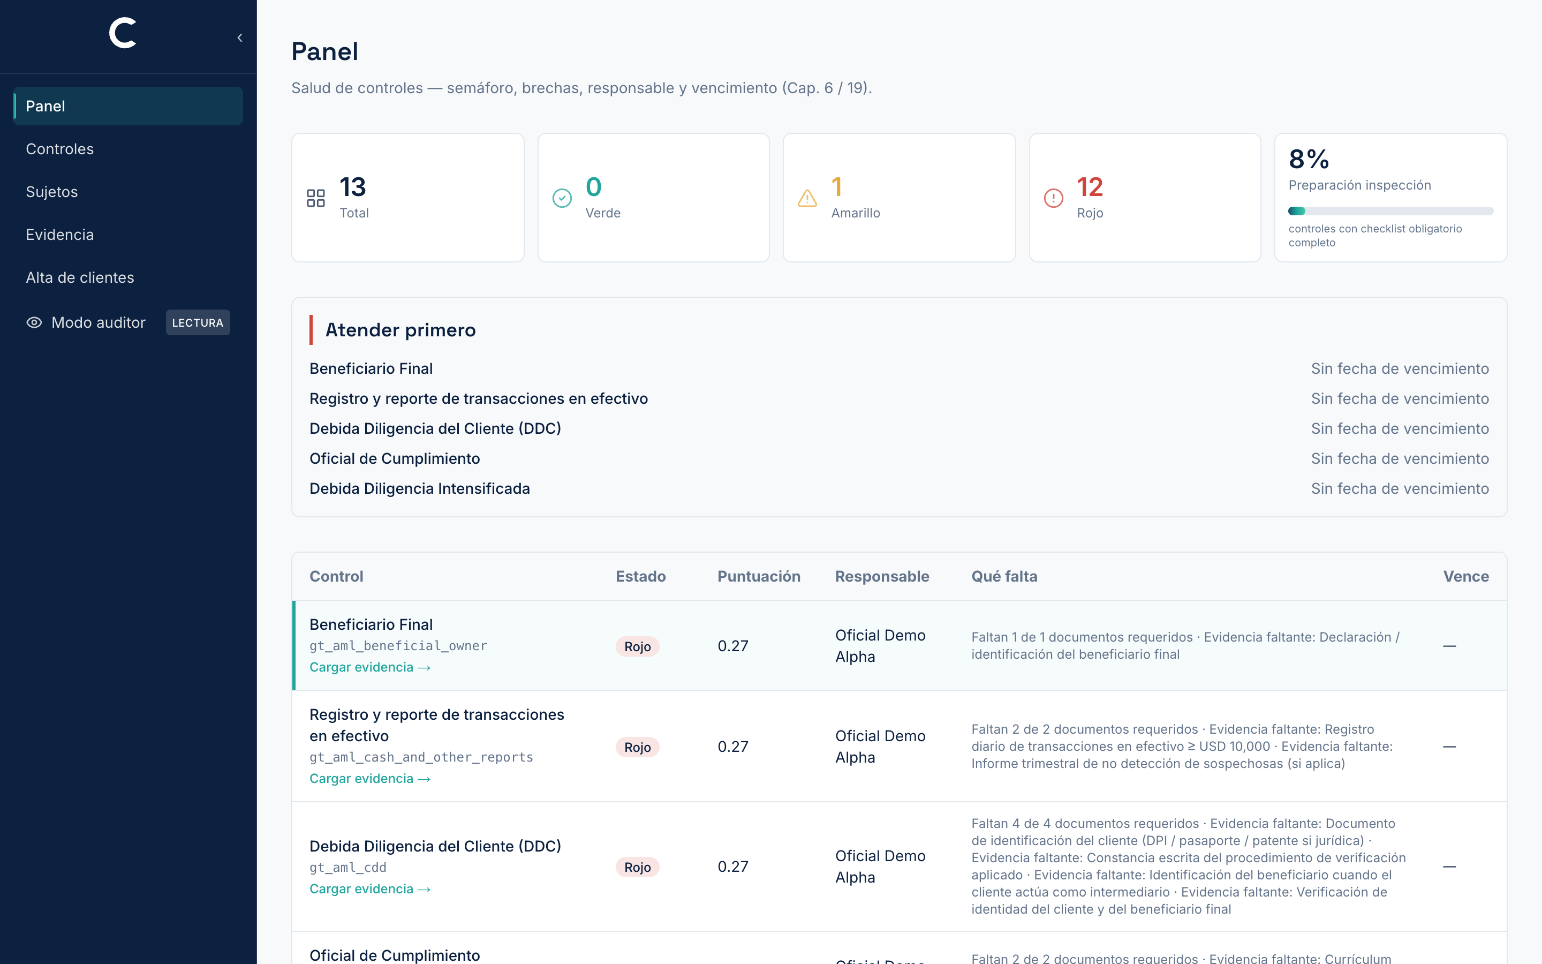Click the Estado column header
The width and height of the screenshot is (1542, 964).
coord(640,576)
